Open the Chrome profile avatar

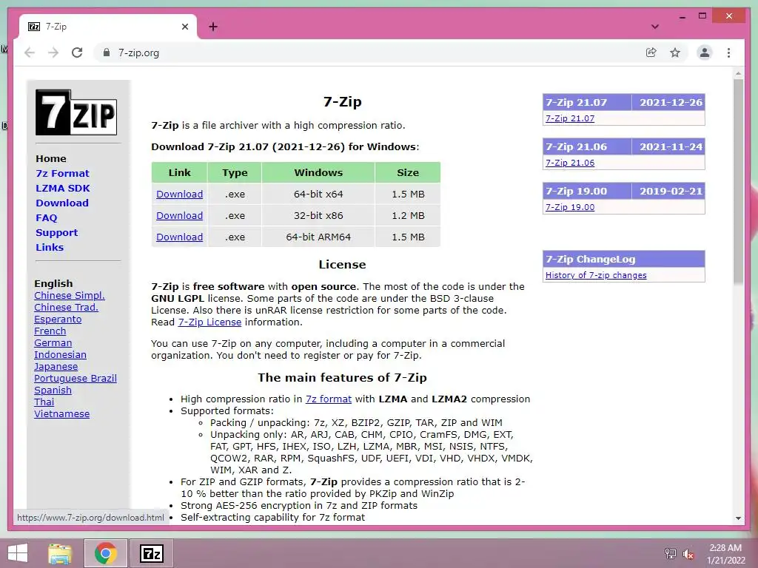(705, 53)
